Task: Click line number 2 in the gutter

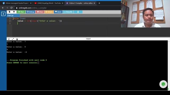Action: 10,21
